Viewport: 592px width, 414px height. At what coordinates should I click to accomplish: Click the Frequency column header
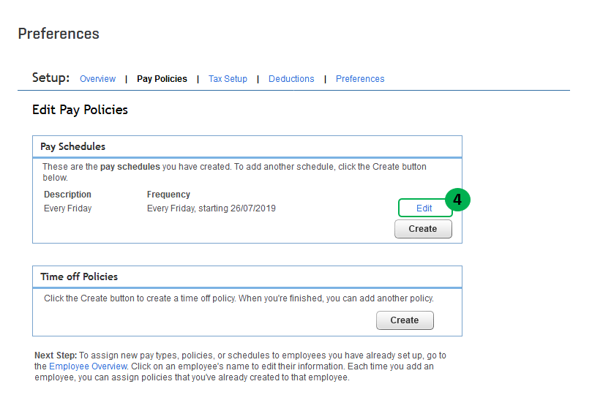[168, 195]
